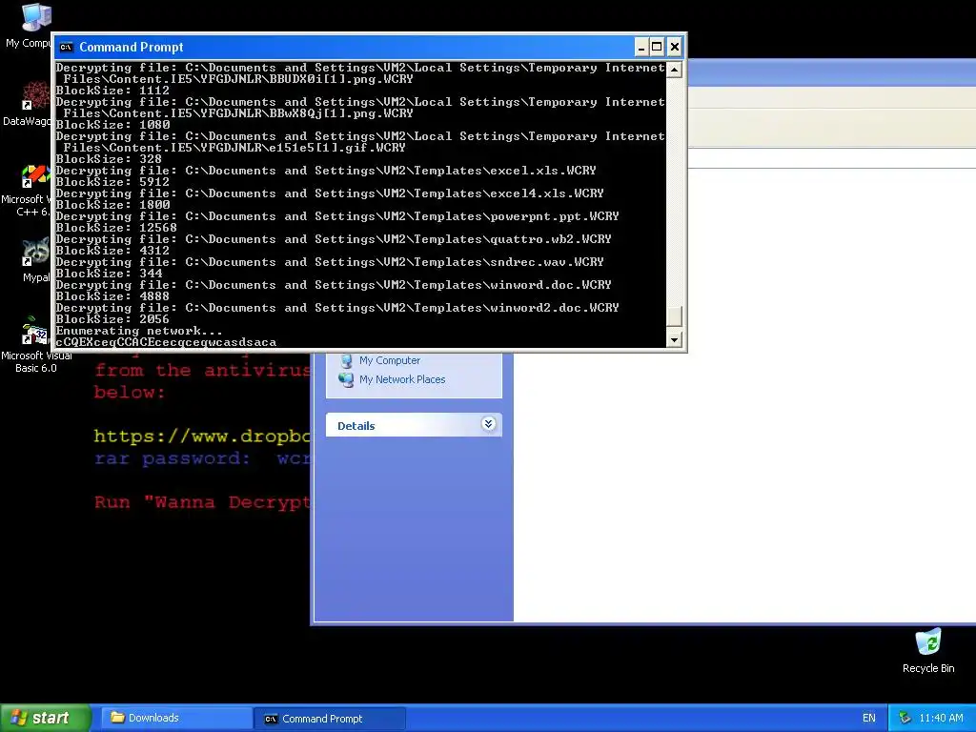Click the Details panel header label

click(356, 426)
